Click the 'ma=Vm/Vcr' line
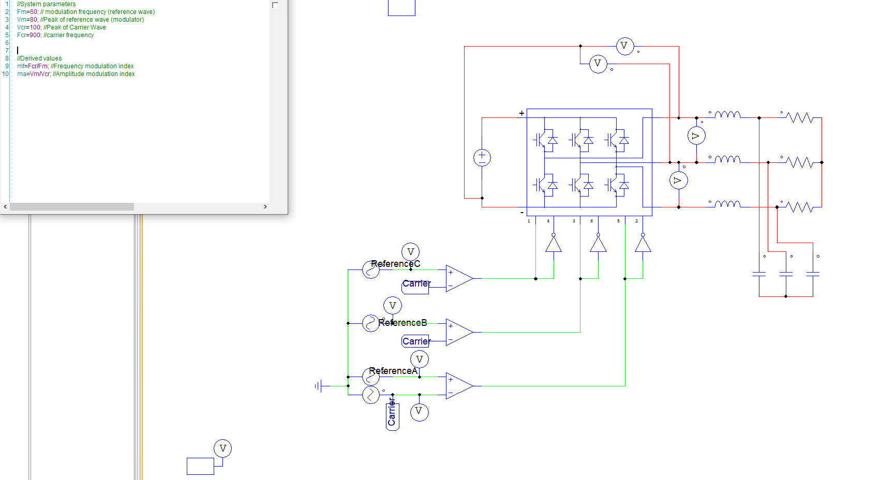This screenshot has height=480, width=896. tap(76, 74)
